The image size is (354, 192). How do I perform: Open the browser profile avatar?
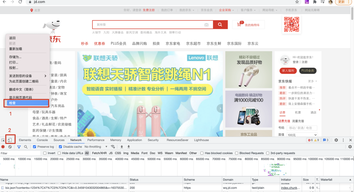click(x=330, y=2)
